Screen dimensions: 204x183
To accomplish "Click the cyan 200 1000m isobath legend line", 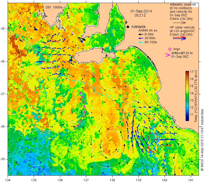I will [50, 10].
